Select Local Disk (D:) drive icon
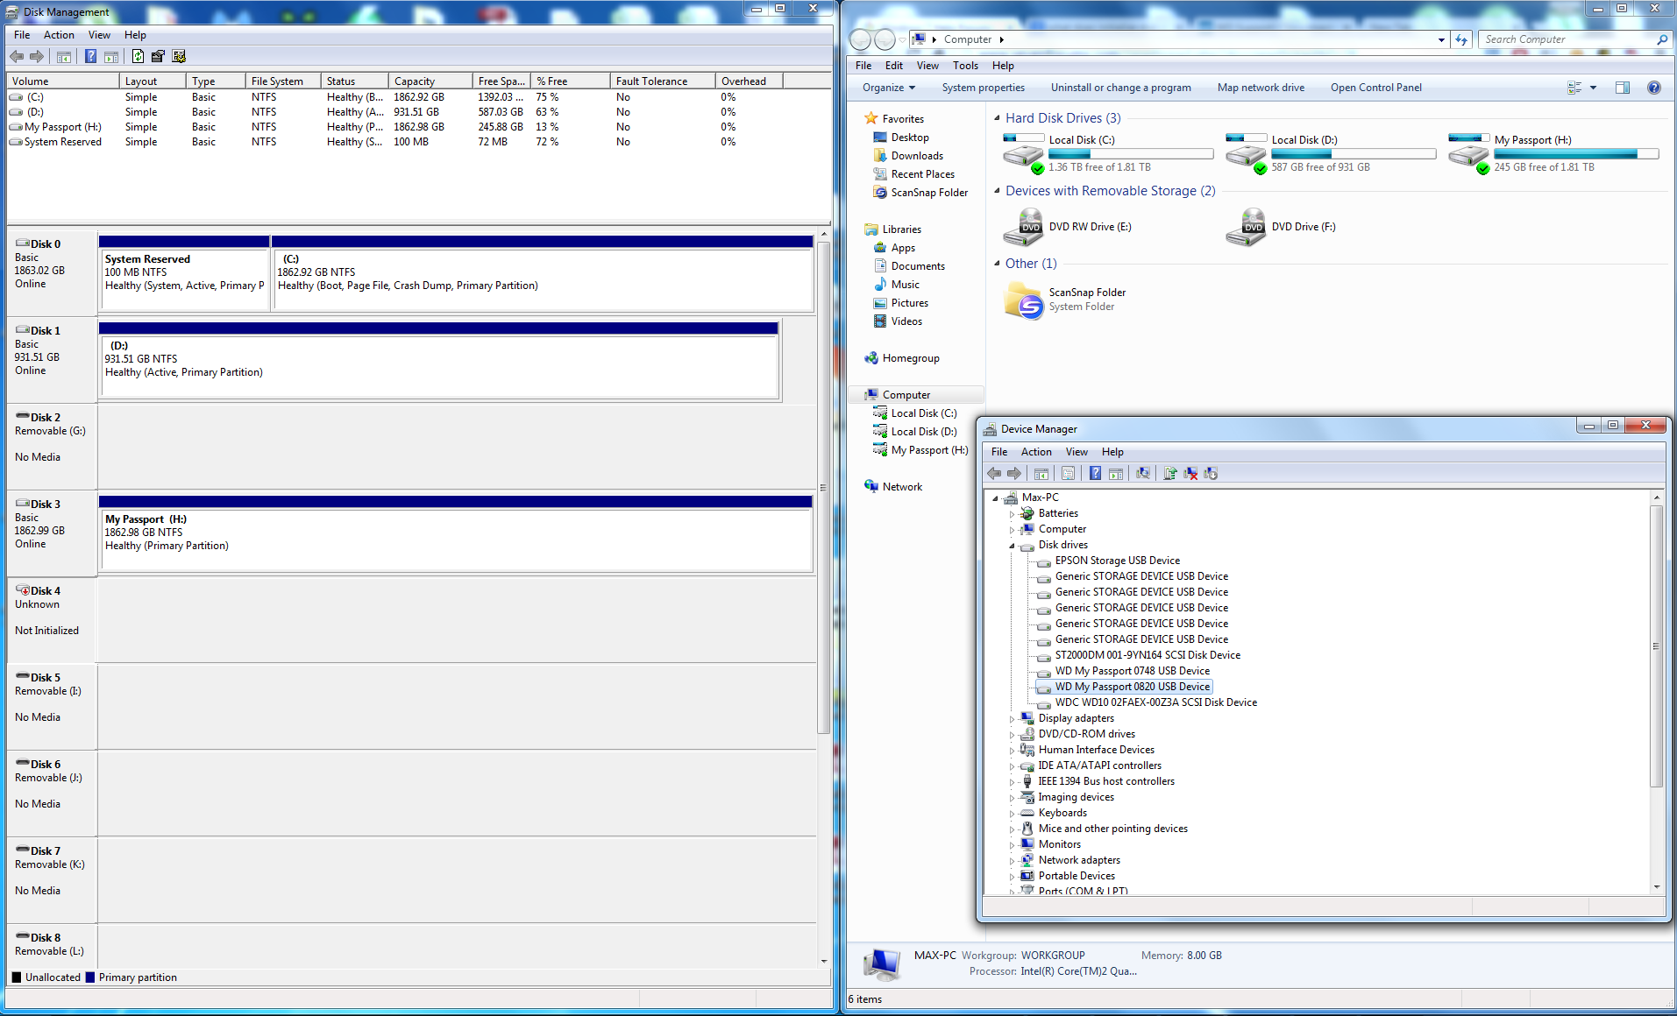1677x1016 pixels. (x=1246, y=154)
